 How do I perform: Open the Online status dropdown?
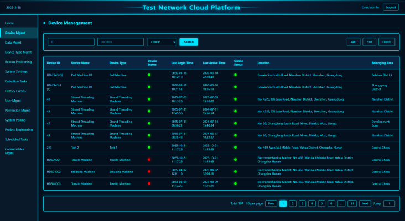pos(162,42)
